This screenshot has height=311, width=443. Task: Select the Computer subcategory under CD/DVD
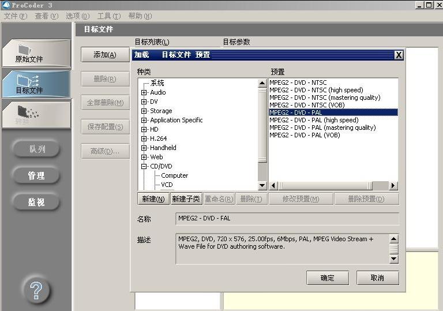(x=174, y=175)
